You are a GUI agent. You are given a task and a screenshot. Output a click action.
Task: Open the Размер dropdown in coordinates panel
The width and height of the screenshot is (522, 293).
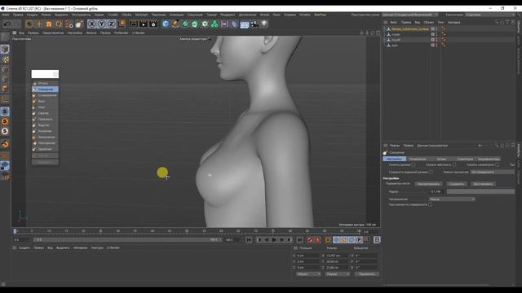pos(337,274)
